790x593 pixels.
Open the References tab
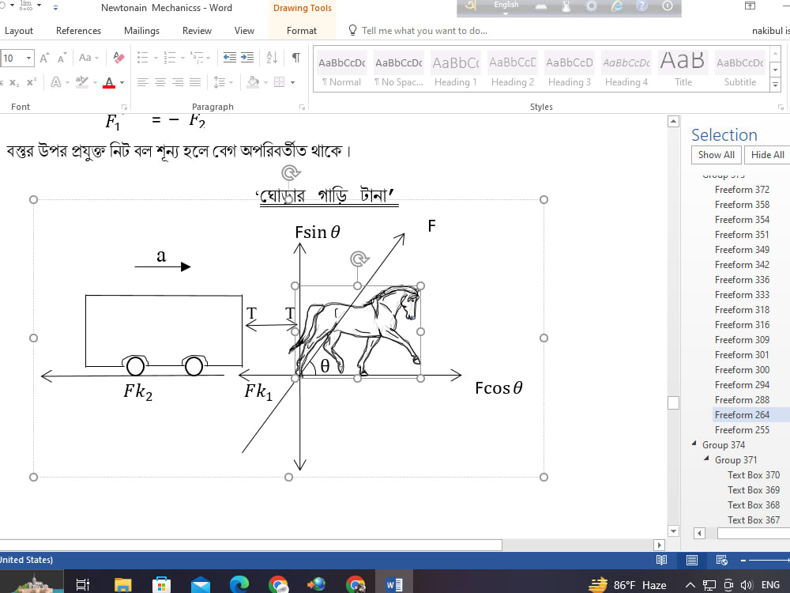pos(78,31)
